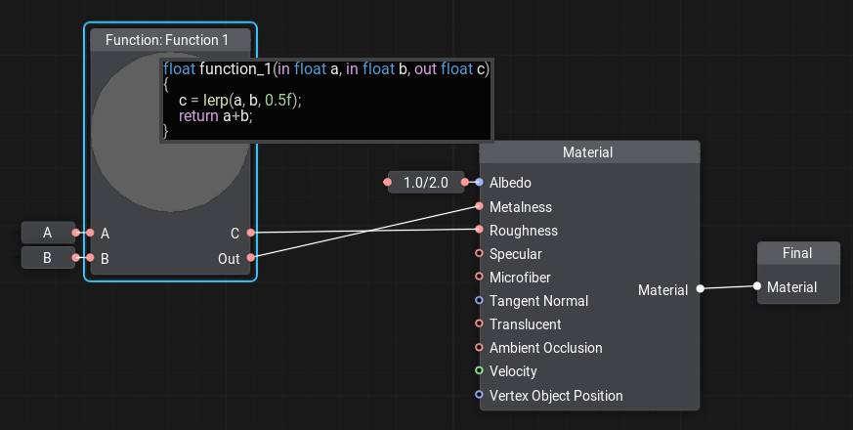This screenshot has height=430, width=853.
Task: Select the B parameter node
Action: point(48,258)
